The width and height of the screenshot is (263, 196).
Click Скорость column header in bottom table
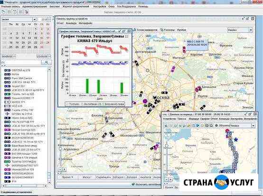point(103,177)
